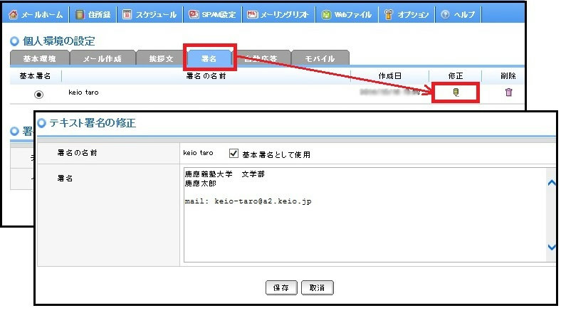Toggle the 基本署名として使用 checkbox
This screenshot has height=313, width=561.
point(234,154)
